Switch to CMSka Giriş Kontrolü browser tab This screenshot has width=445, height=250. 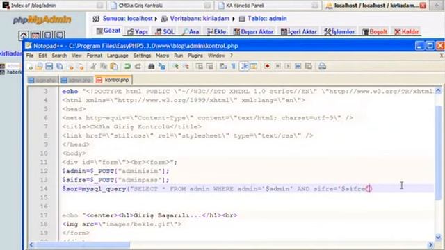click(x=161, y=6)
